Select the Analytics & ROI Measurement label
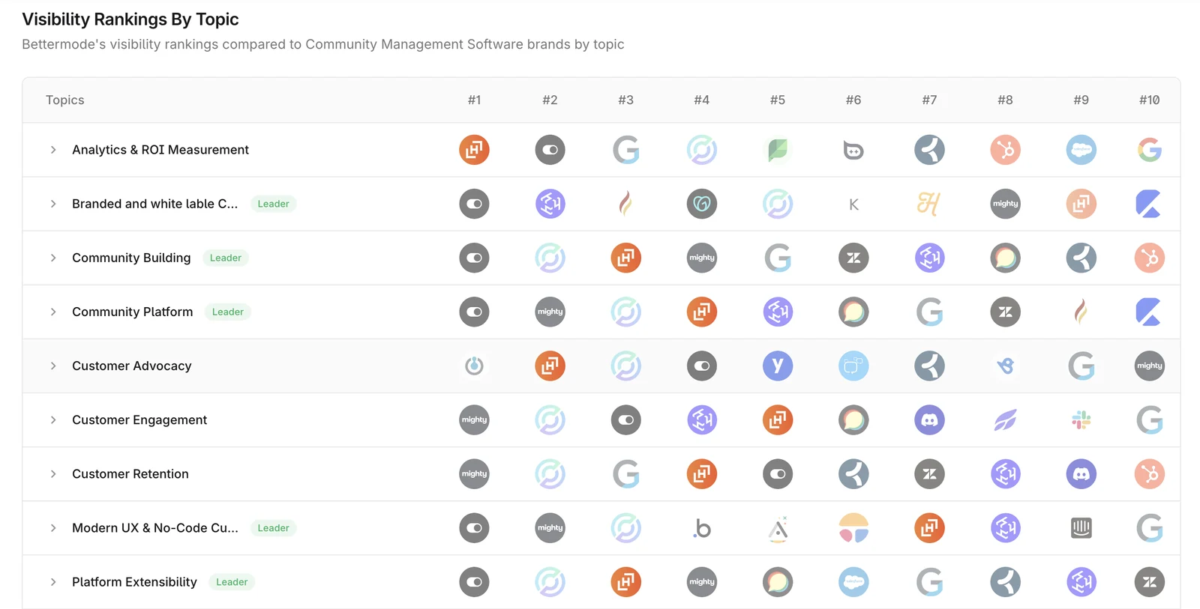 click(160, 150)
